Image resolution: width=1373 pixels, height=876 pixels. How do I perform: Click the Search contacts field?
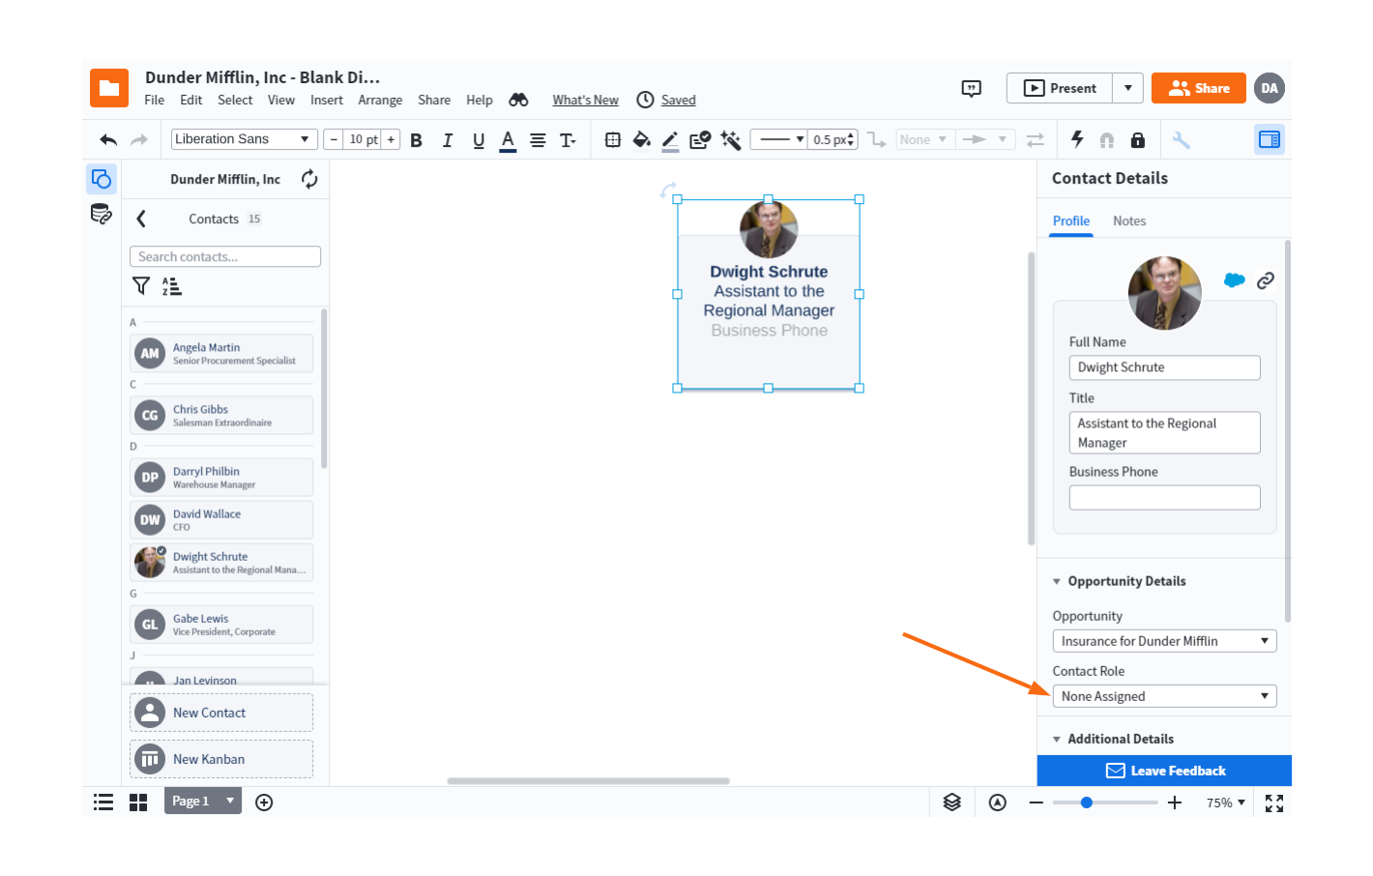pyautogui.click(x=225, y=256)
